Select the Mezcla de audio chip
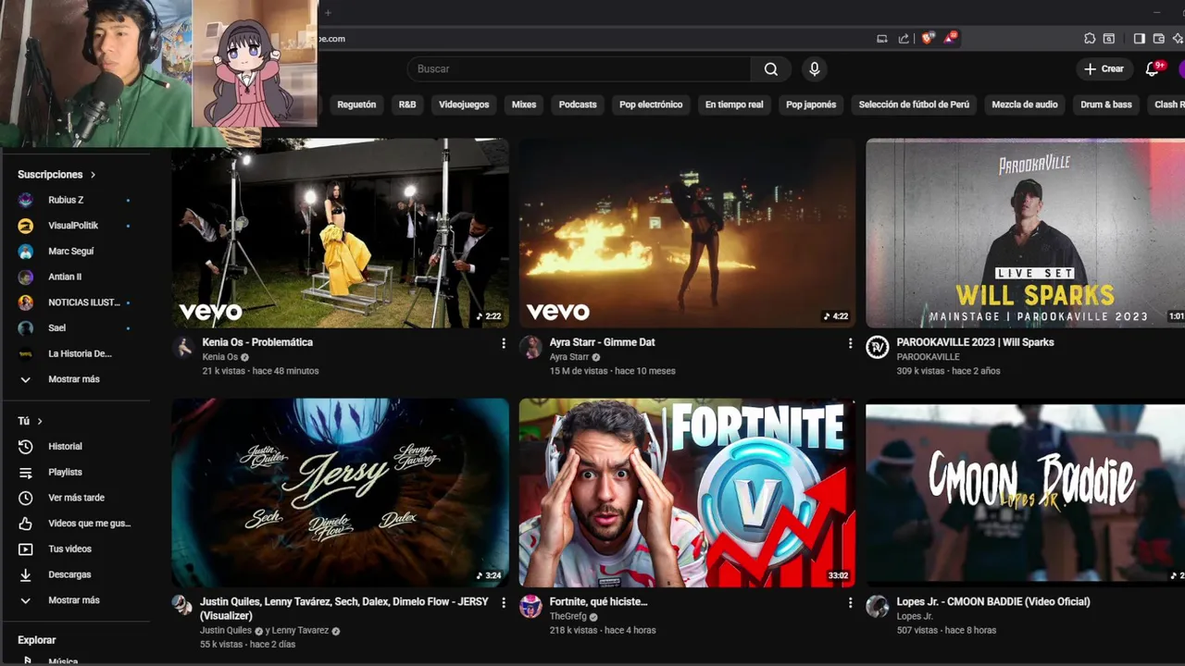The image size is (1185, 666). (x=1024, y=105)
